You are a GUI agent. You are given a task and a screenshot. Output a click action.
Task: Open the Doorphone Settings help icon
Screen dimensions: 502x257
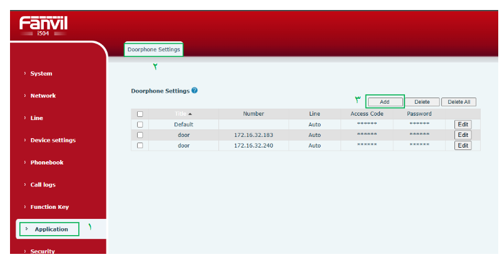tap(195, 91)
